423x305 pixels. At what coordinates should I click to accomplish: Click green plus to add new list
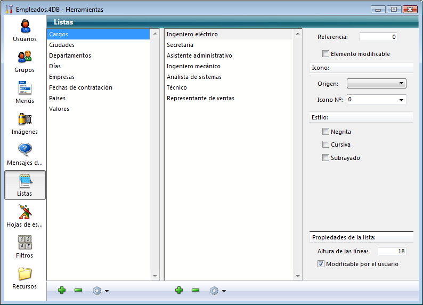62,291
